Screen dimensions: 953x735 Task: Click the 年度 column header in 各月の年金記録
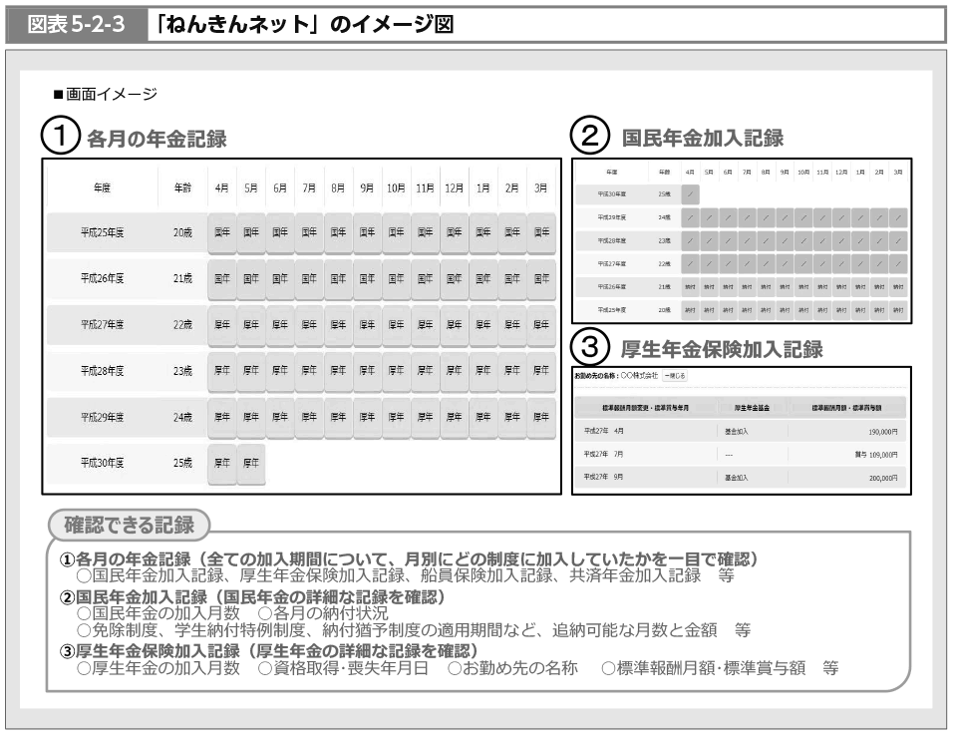103,186
